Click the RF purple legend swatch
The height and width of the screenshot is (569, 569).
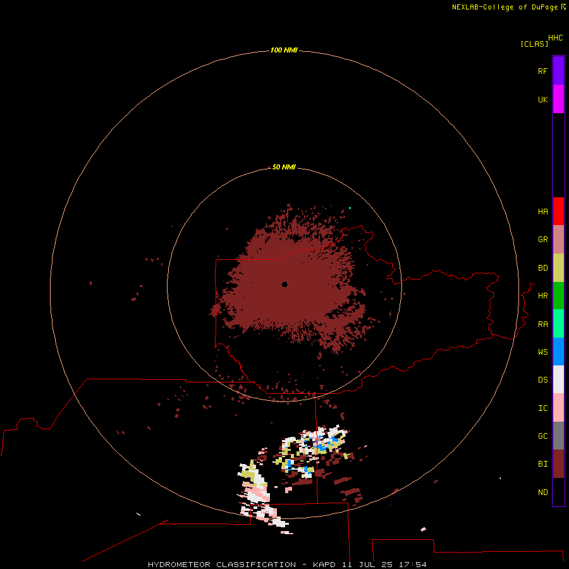[x=558, y=71]
